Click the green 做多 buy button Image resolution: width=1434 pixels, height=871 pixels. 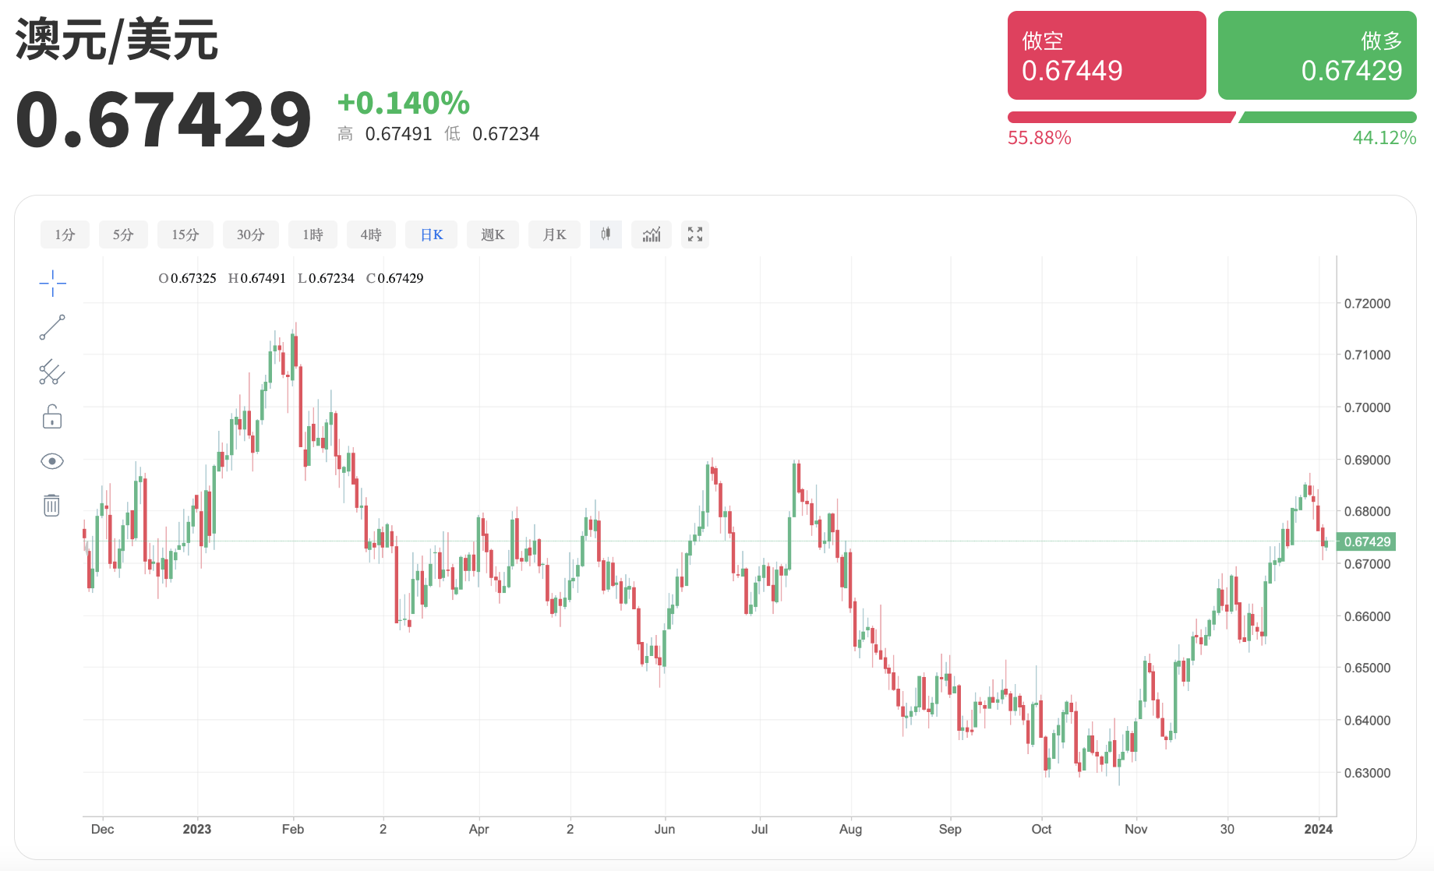[x=1317, y=55]
